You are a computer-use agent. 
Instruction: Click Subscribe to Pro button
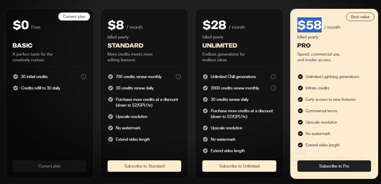click(x=334, y=166)
